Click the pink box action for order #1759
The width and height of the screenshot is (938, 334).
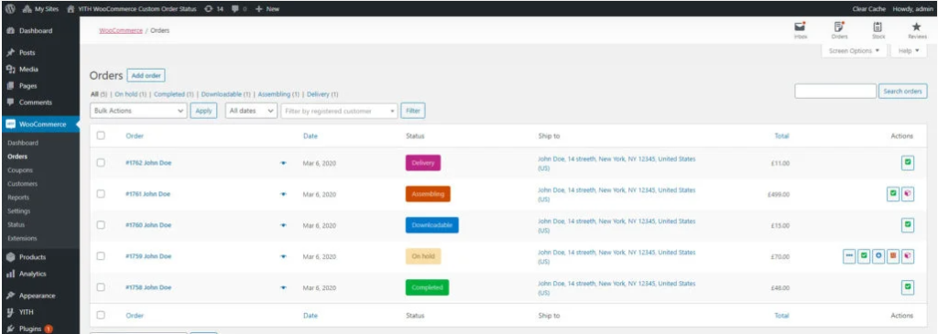[908, 255]
